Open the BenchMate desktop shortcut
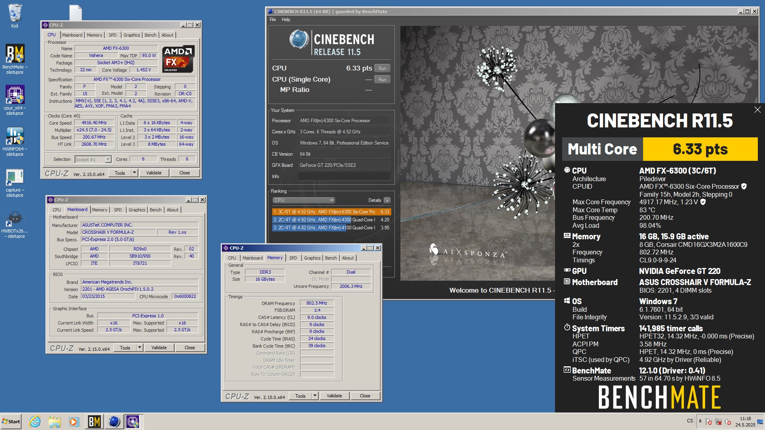765x430 pixels. click(15, 59)
